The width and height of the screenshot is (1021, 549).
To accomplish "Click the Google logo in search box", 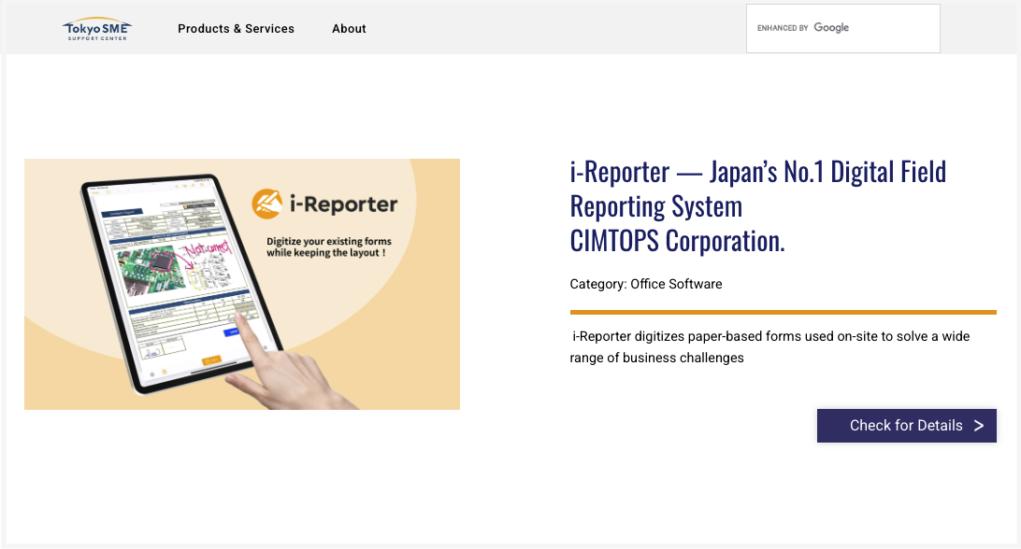I will [x=830, y=28].
